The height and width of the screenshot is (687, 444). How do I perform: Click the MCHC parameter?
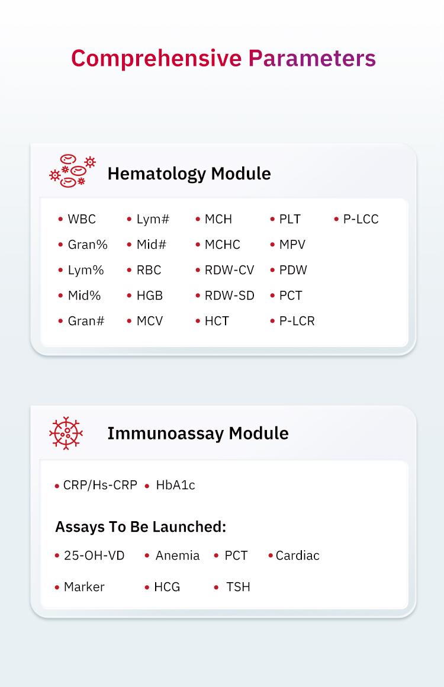click(x=222, y=245)
